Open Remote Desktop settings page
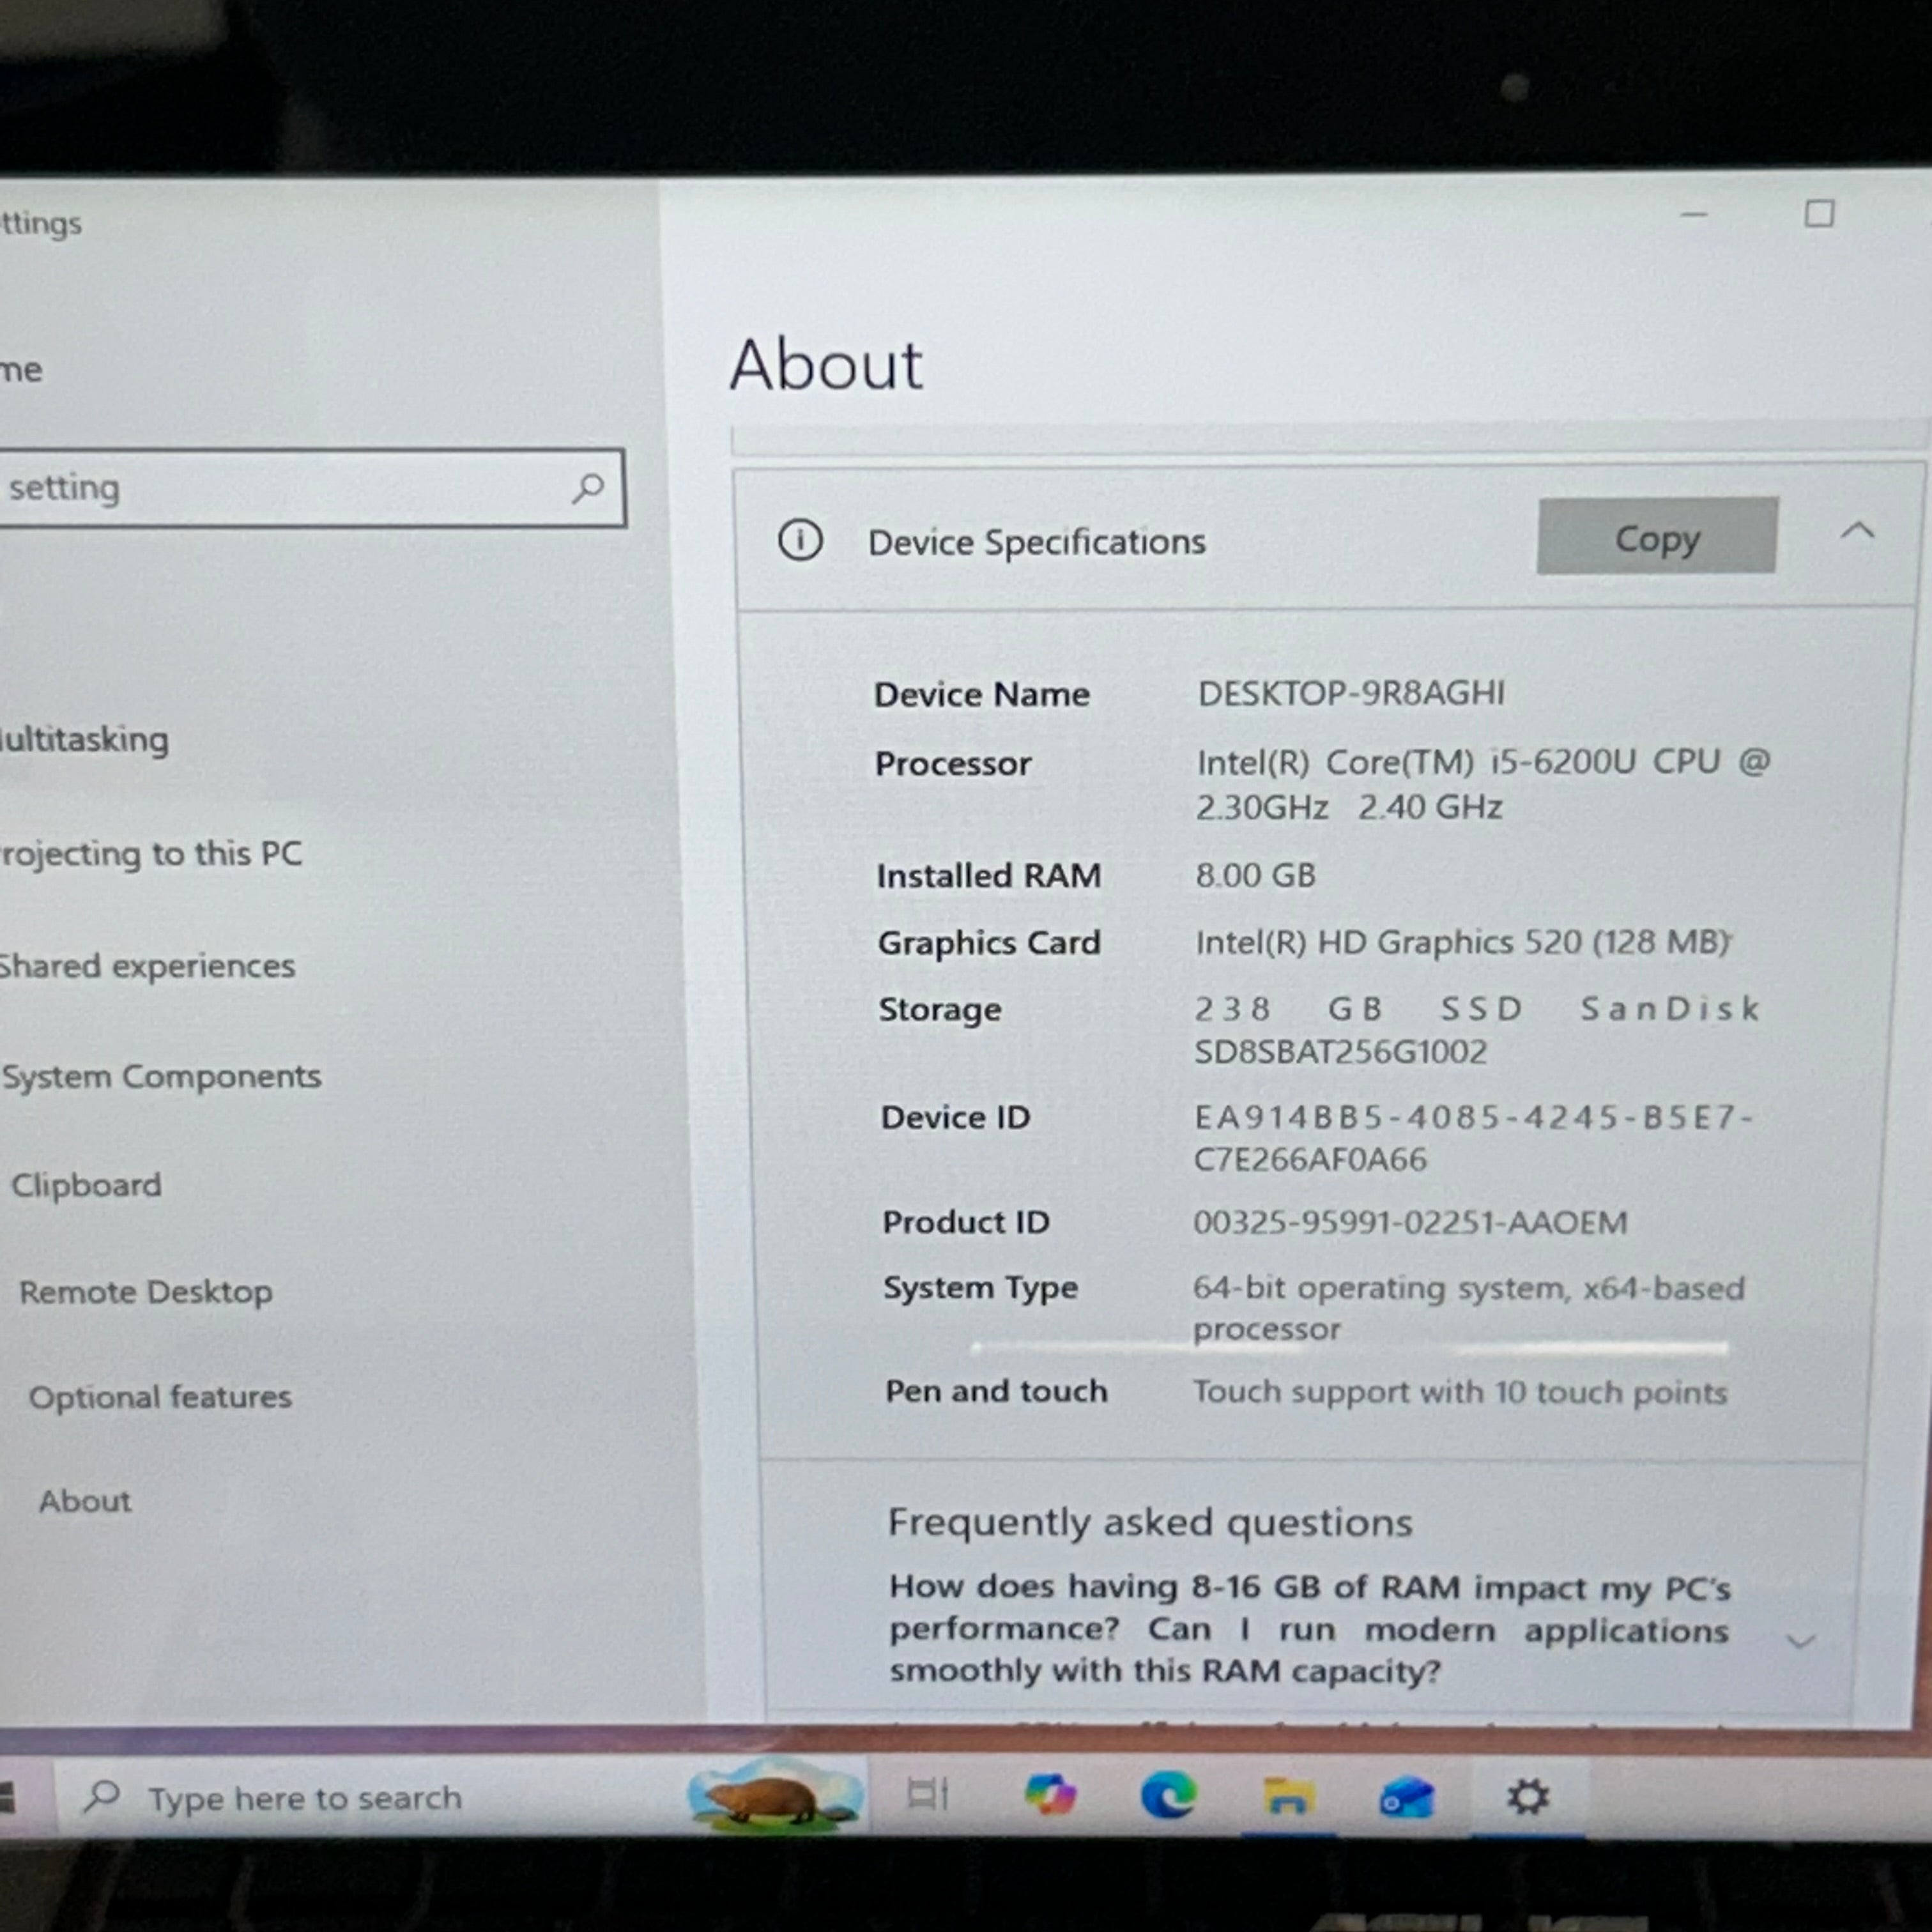This screenshot has width=1932, height=1932. 146,1292
